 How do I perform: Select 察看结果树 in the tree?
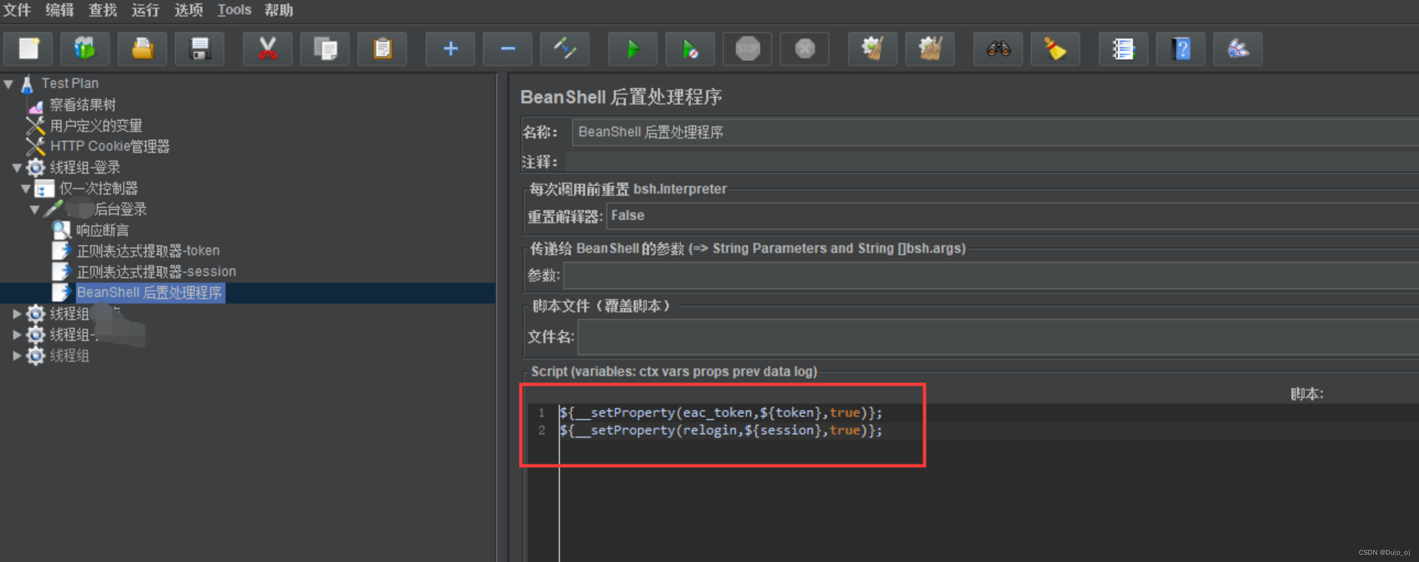pyautogui.click(x=82, y=104)
